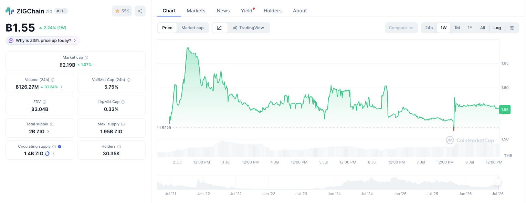
Task: Expand Volume (24h) details arrow
Action: pos(62,87)
